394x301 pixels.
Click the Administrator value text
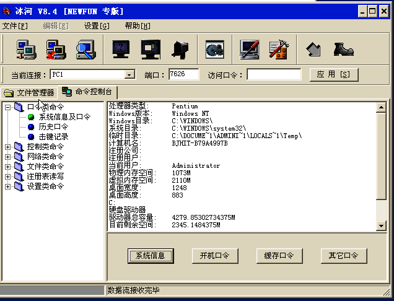point(196,165)
